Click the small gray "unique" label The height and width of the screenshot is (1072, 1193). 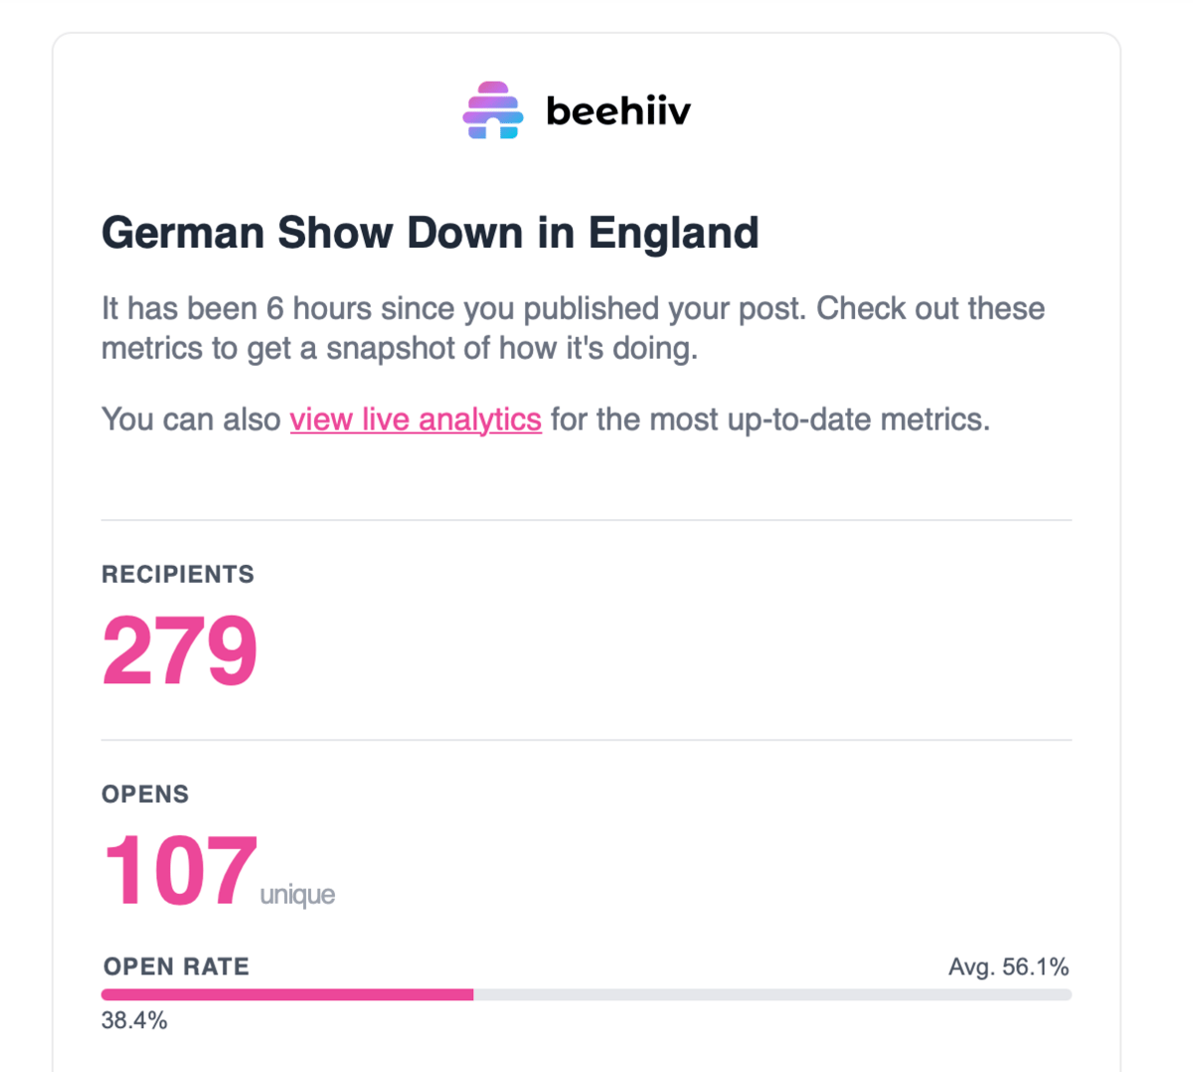pos(297,895)
